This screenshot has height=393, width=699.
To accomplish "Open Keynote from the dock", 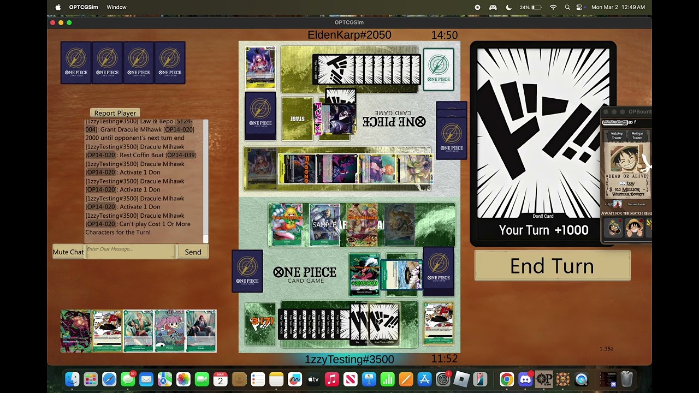I will [x=369, y=379].
